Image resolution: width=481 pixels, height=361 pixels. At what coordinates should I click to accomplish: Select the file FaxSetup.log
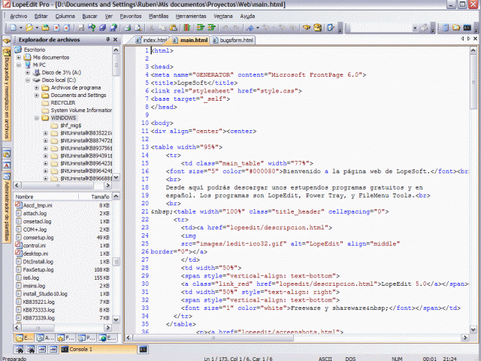[38, 270]
